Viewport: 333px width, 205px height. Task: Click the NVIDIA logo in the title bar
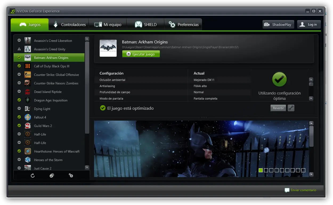(x=13, y=11)
